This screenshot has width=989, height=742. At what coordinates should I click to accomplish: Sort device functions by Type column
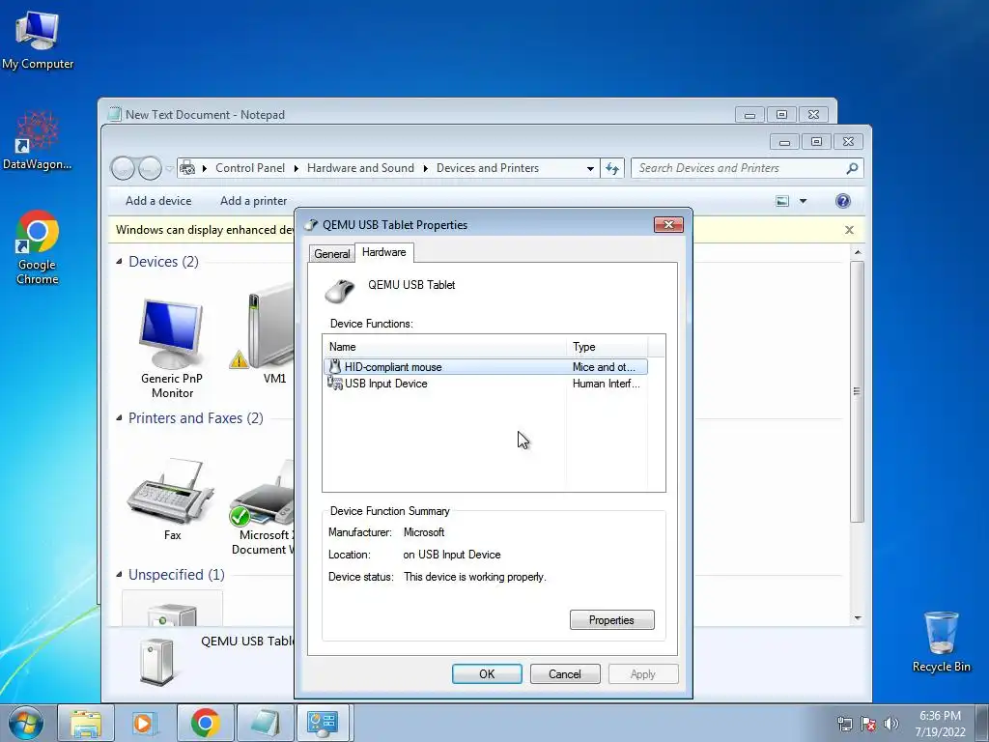click(x=607, y=347)
